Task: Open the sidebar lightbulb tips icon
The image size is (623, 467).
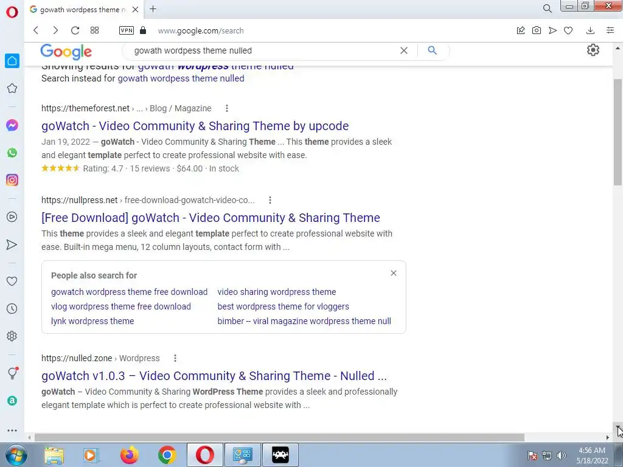Action: (x=12, y=373)
